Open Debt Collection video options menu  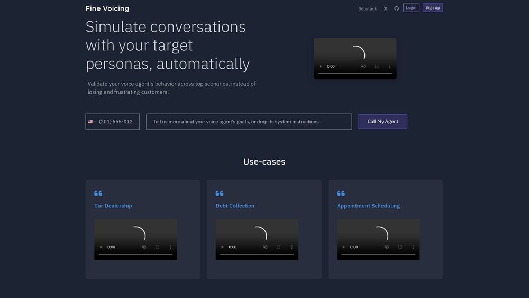291,247
